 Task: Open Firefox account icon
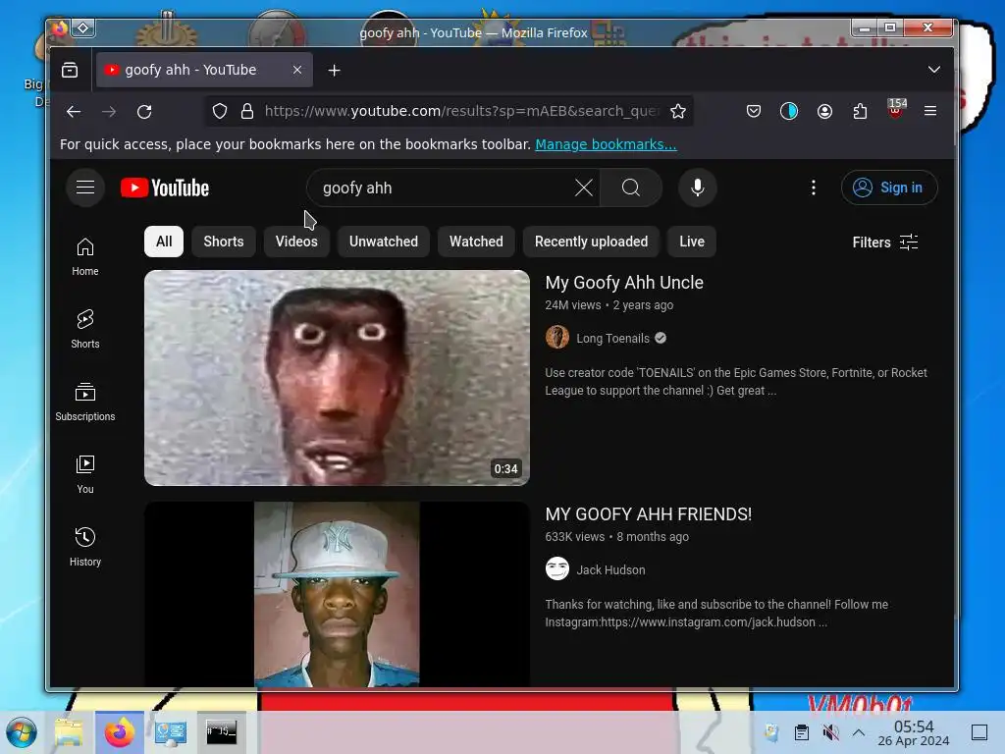click(824, 112)
